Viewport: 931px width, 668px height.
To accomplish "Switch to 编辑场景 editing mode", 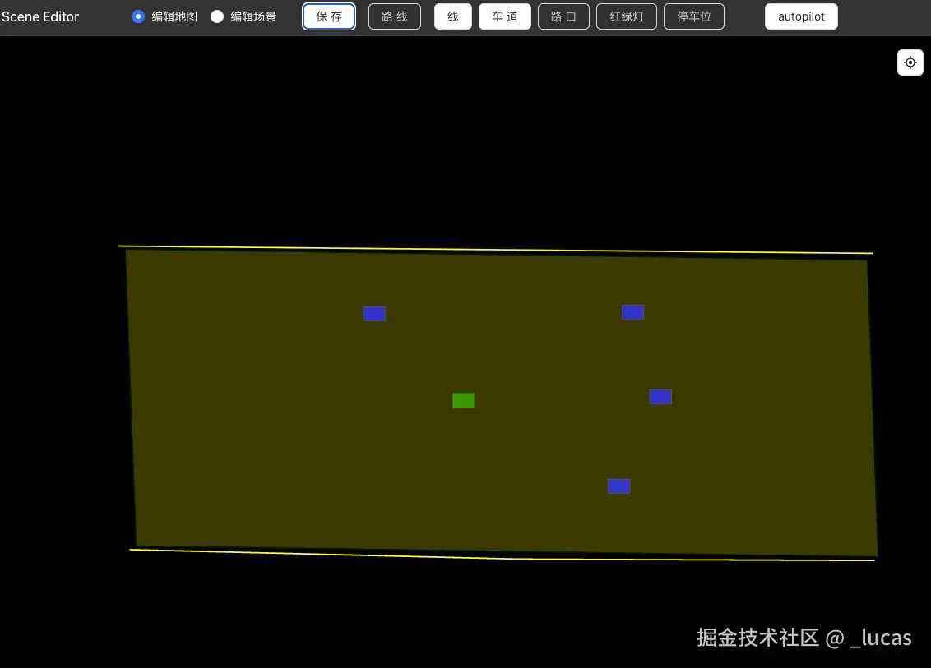I will 217,16.
